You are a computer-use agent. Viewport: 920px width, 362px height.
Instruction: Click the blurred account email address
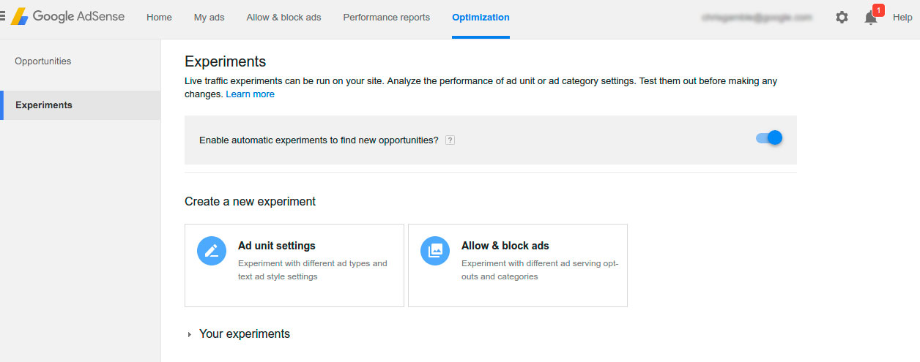[757, 18]
